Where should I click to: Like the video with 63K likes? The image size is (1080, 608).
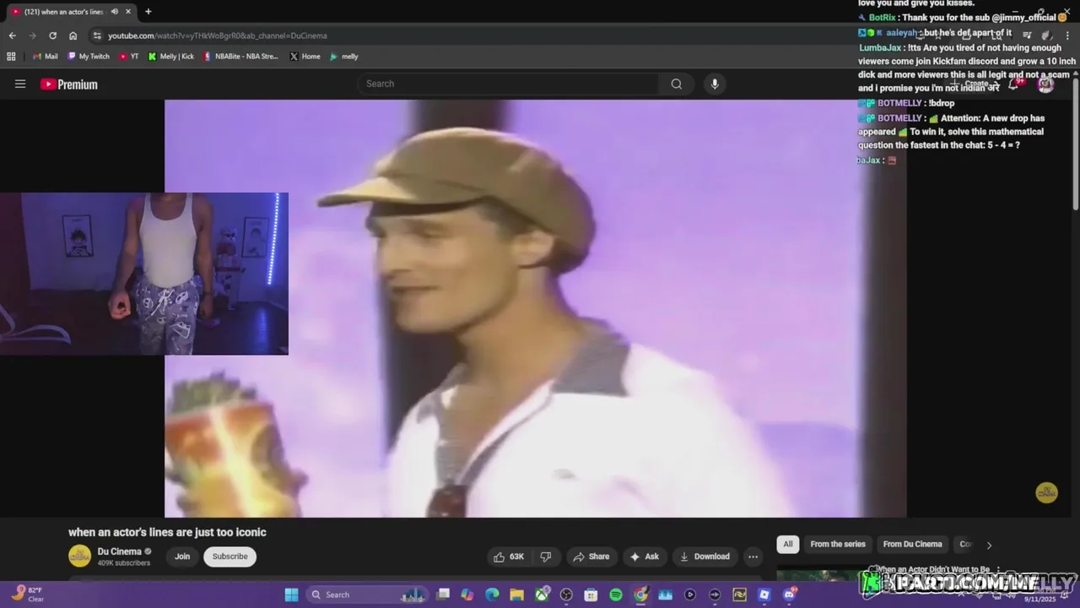pos(509,556)
